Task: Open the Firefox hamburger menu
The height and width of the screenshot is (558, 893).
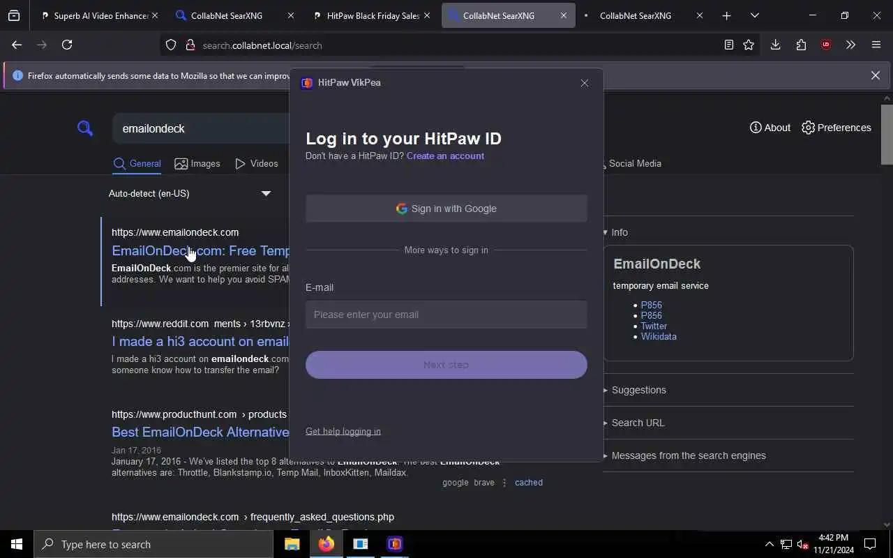Action: coord(876,45)
